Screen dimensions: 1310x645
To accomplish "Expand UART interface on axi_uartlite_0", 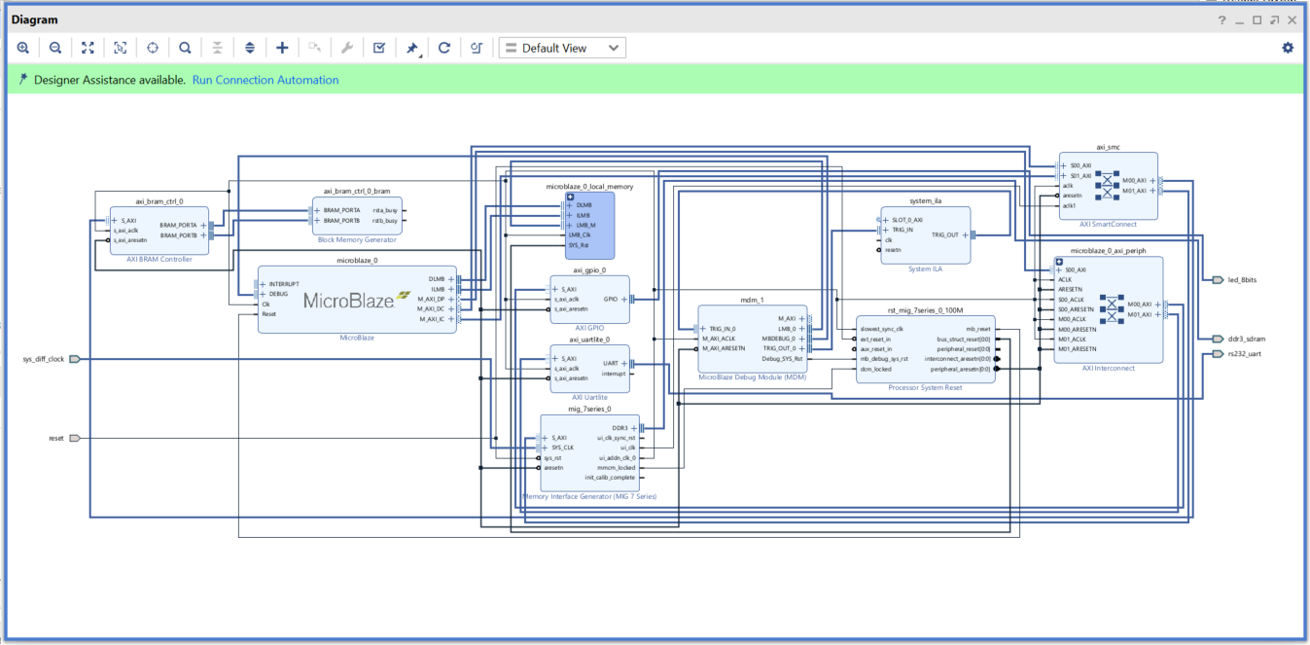I will click(x=623, y=363).
